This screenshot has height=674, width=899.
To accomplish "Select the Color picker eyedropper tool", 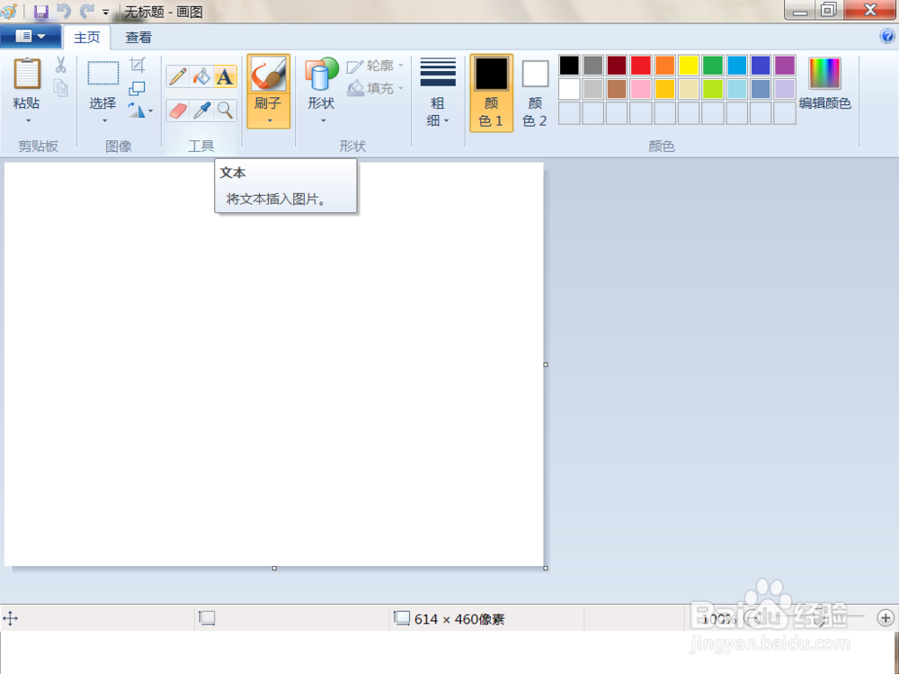I will pos(201,110).
